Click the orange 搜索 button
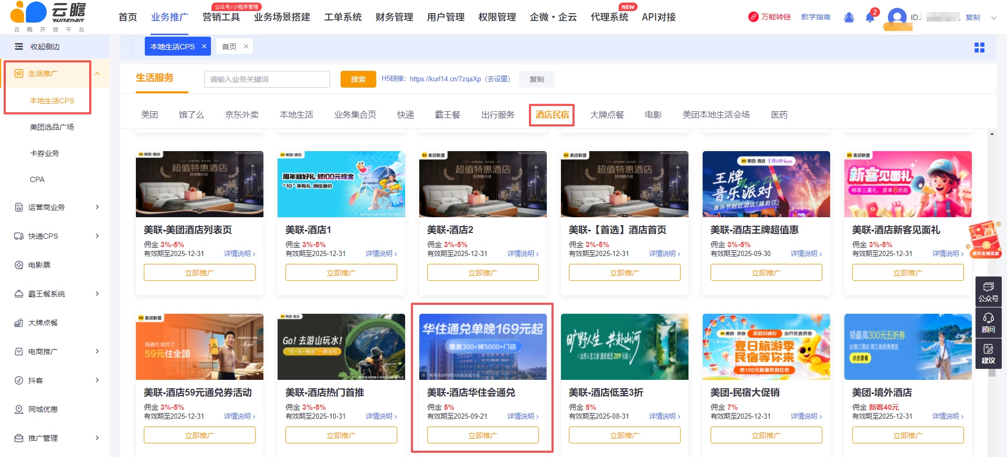Screen dimensions: 1007x457 (358, 79)
